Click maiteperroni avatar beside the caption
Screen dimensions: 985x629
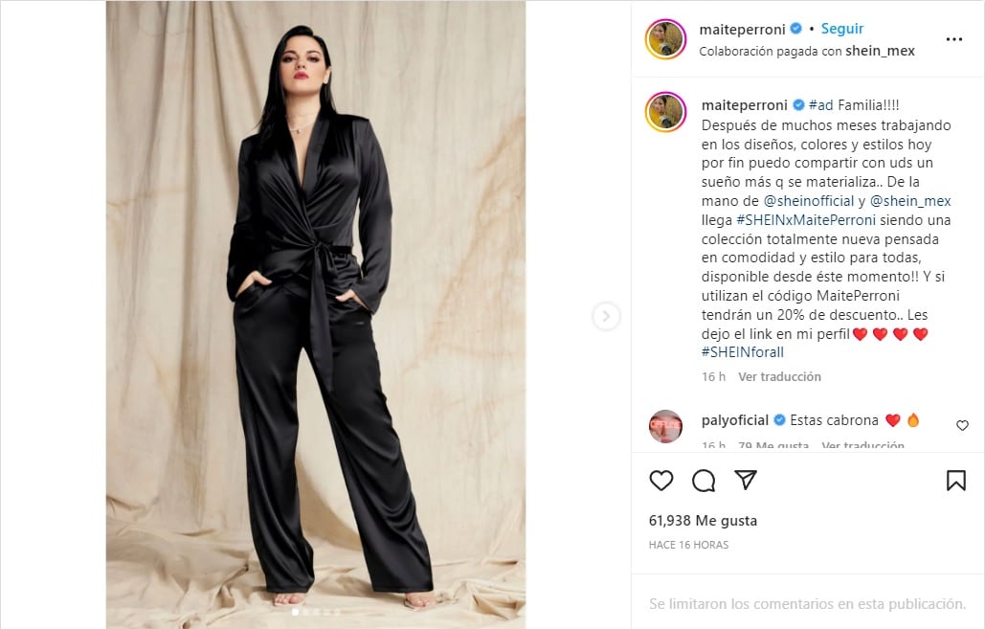[666, 112]
